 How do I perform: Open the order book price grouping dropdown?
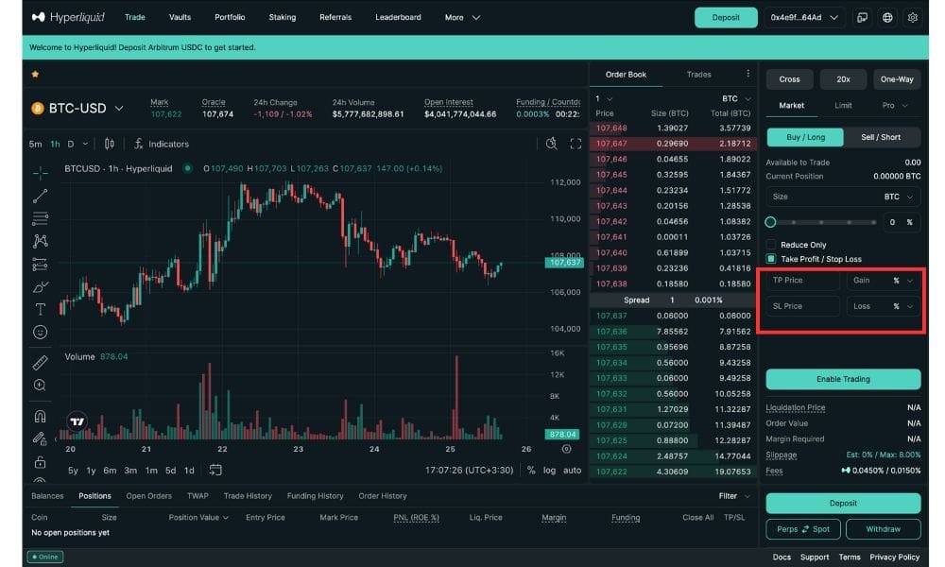click(604, 99)
